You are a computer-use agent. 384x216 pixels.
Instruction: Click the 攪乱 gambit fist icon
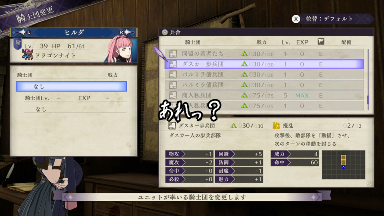(x=276, y=126)
